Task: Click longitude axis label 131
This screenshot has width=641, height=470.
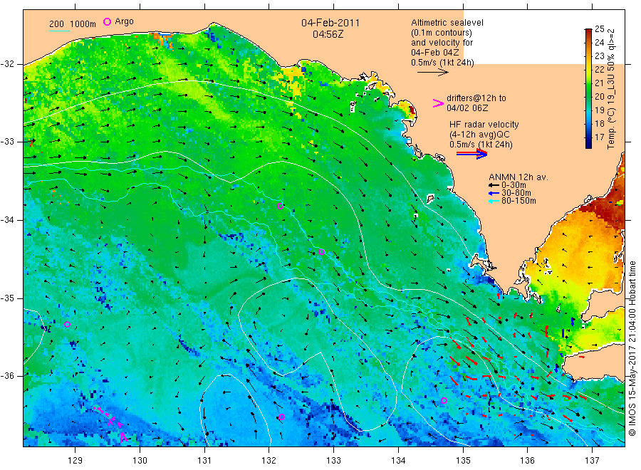Action: point(204,461)
